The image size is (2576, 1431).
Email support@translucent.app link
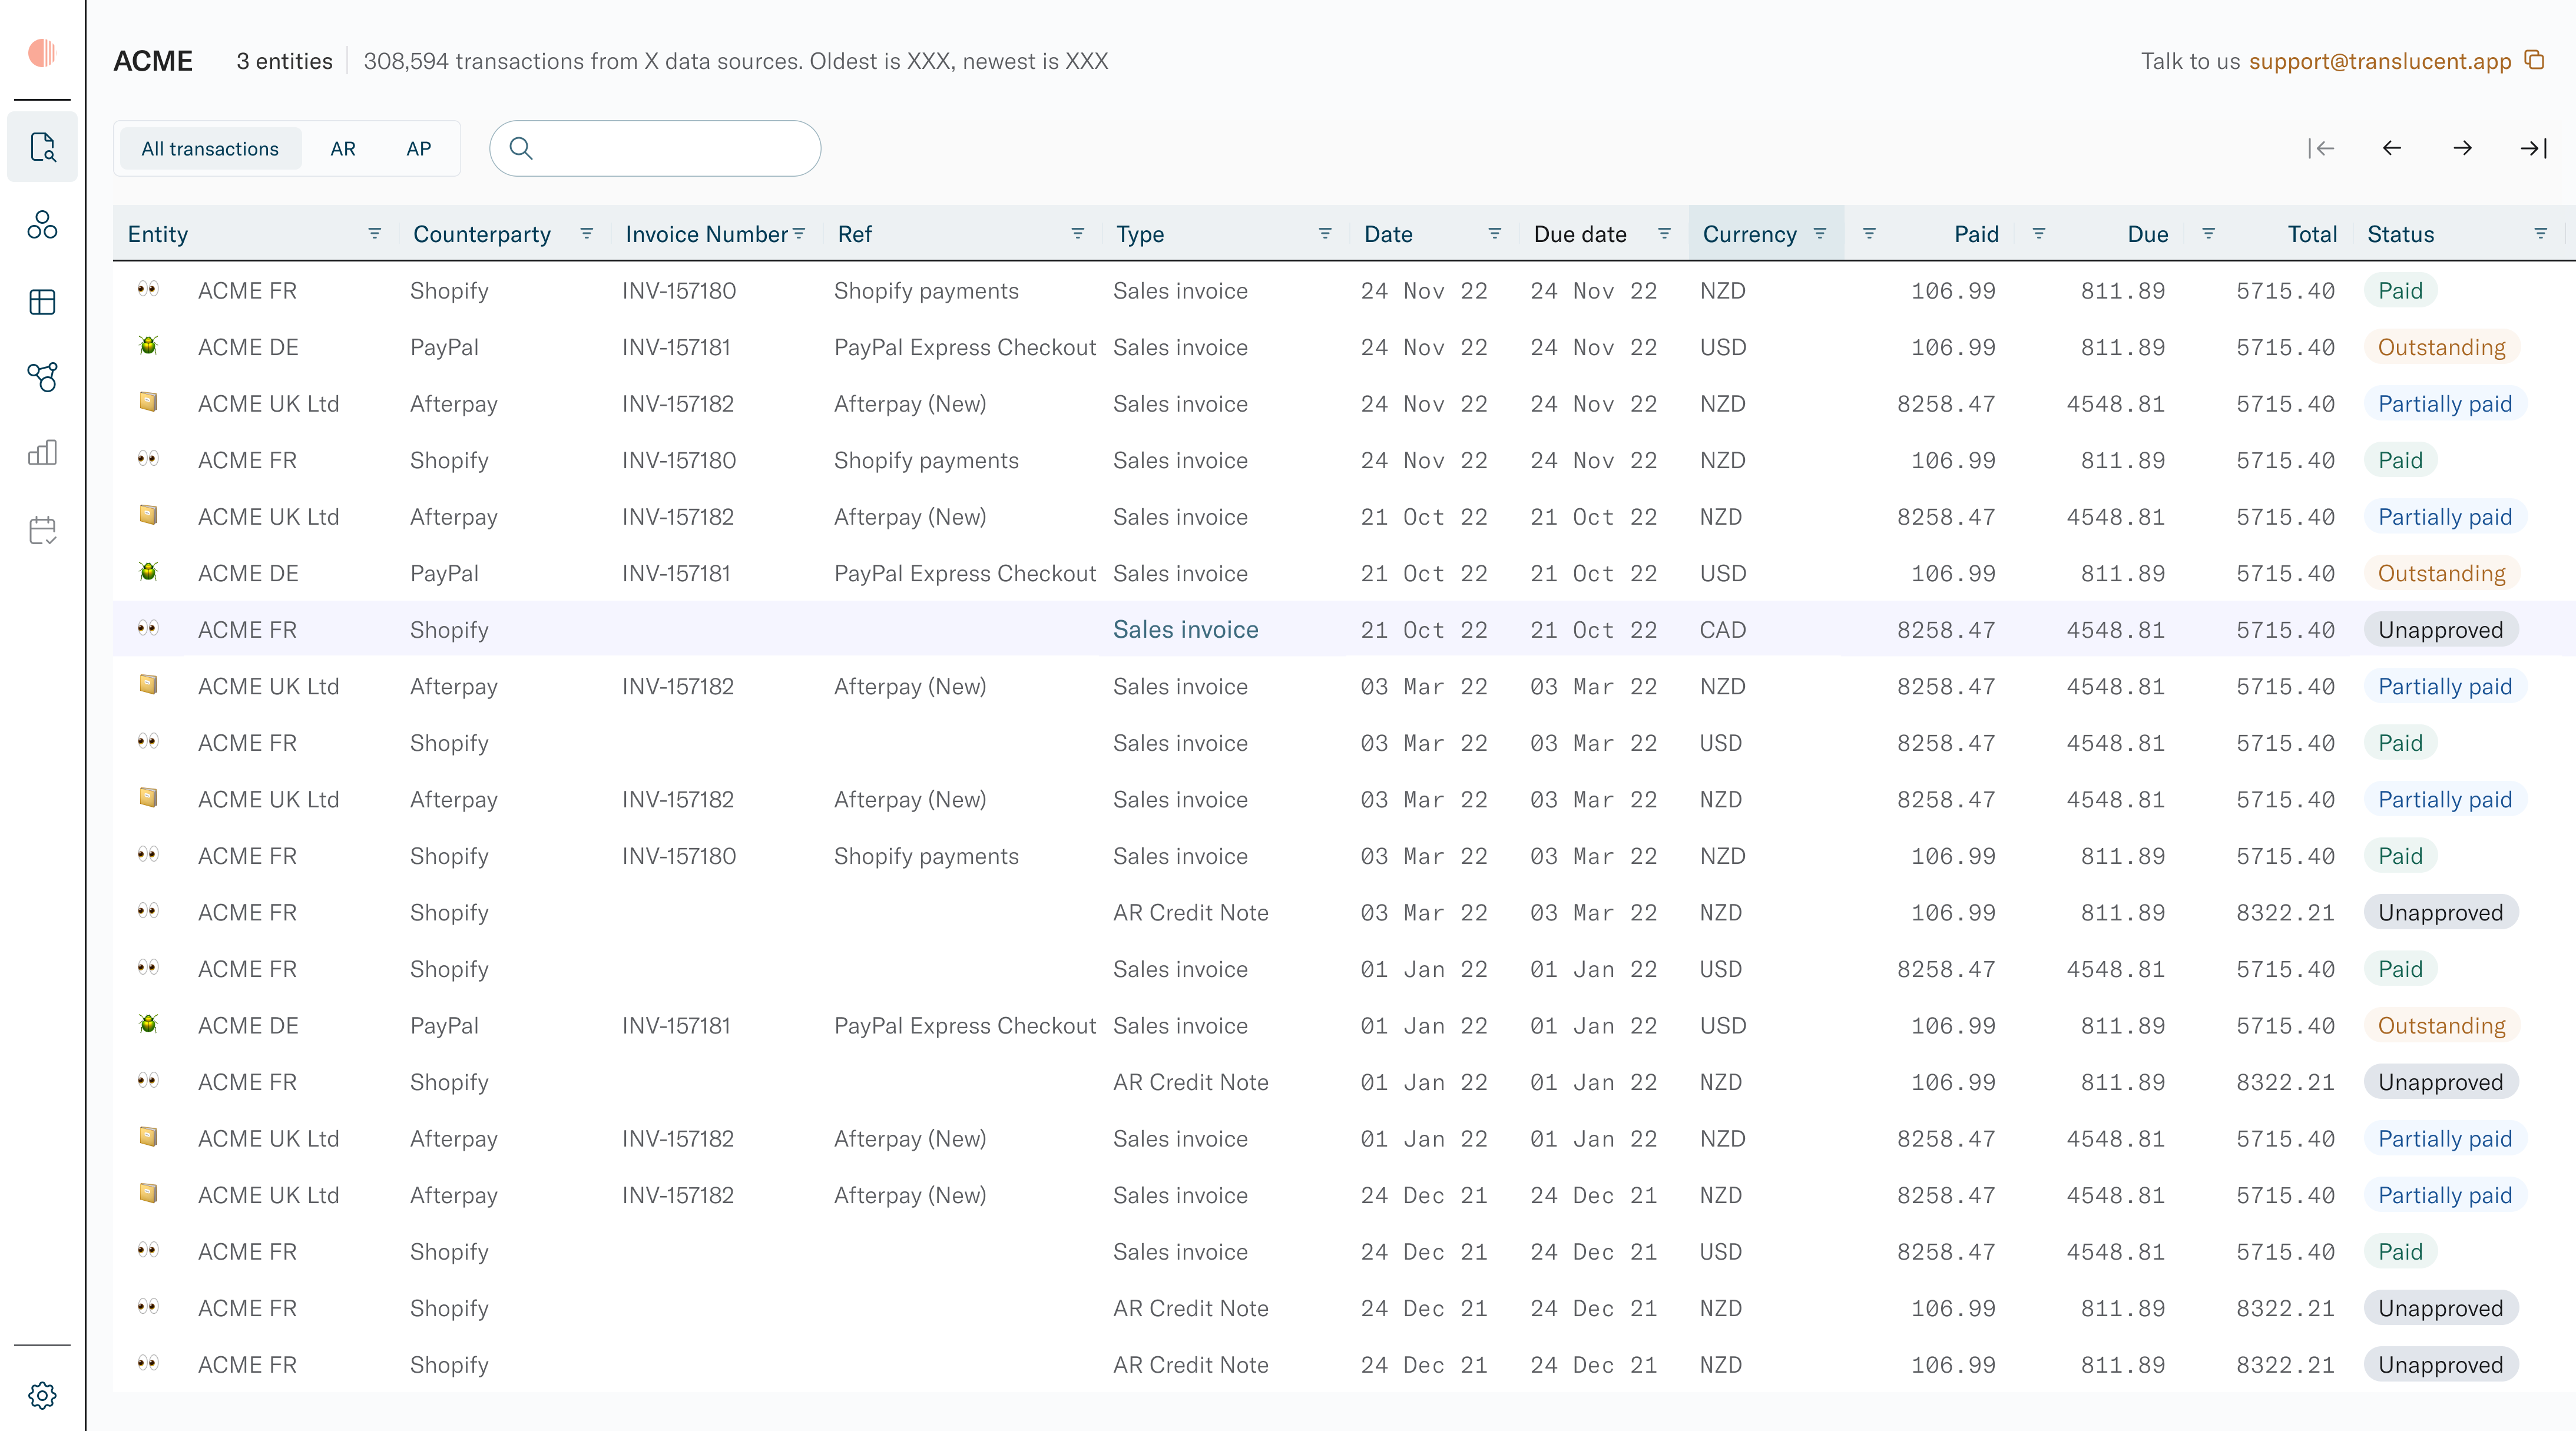click(x=2380, y=61)
